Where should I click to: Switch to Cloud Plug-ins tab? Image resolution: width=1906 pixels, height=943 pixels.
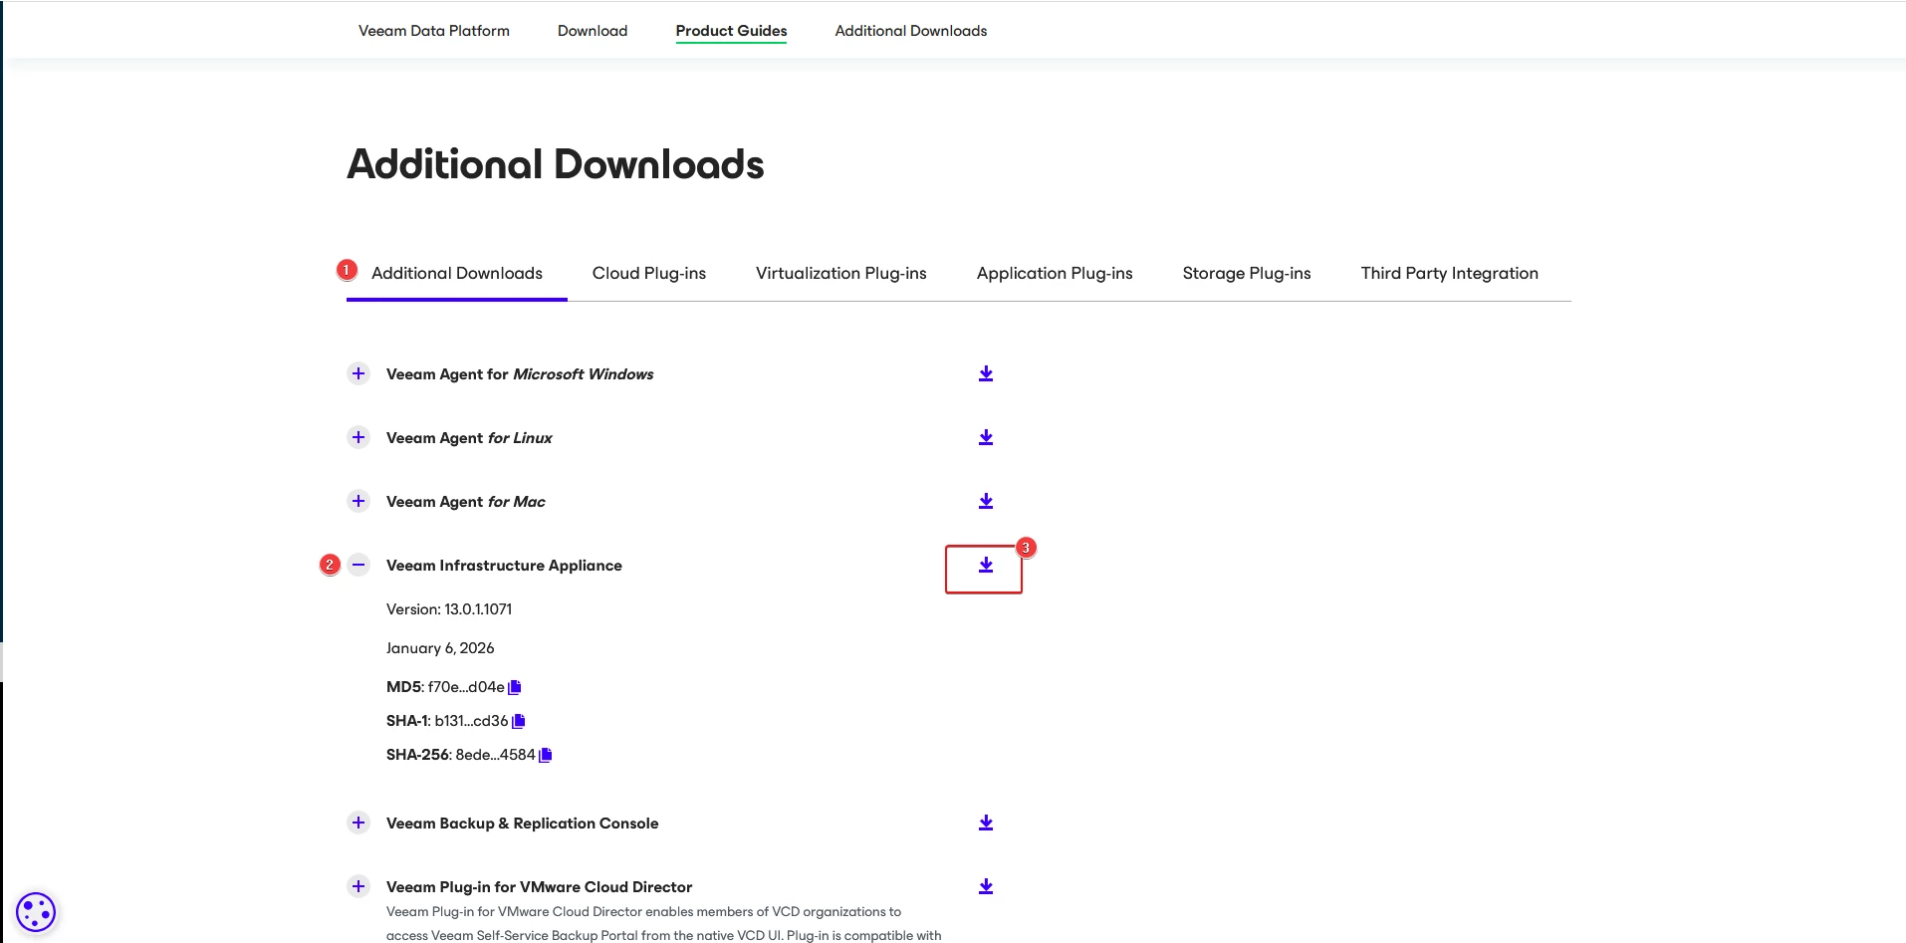649,273
